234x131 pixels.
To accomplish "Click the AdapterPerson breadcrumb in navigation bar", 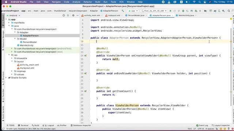I will click(x=109, y=11).
